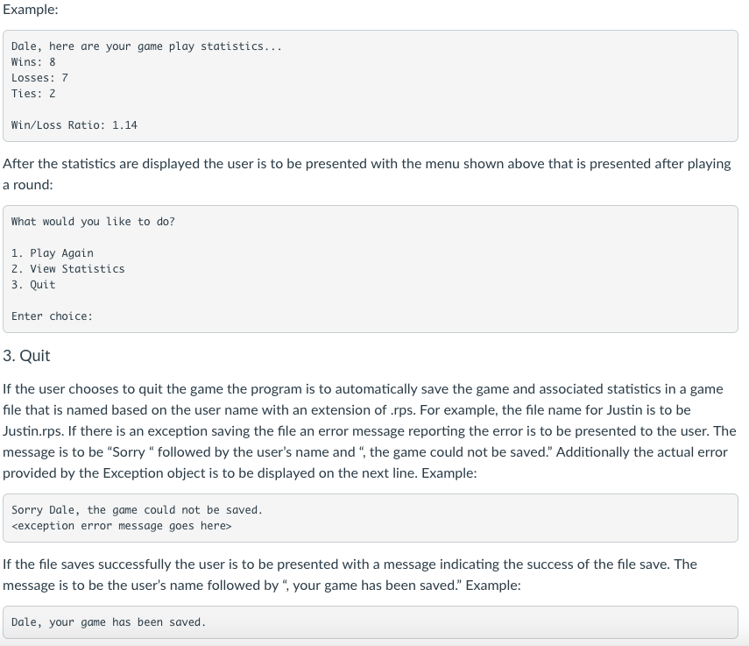Click the paragraph starting "If the user chooses to quit"
The height and width of the screenshot is (646, 749).
click(x=363, y=387)
